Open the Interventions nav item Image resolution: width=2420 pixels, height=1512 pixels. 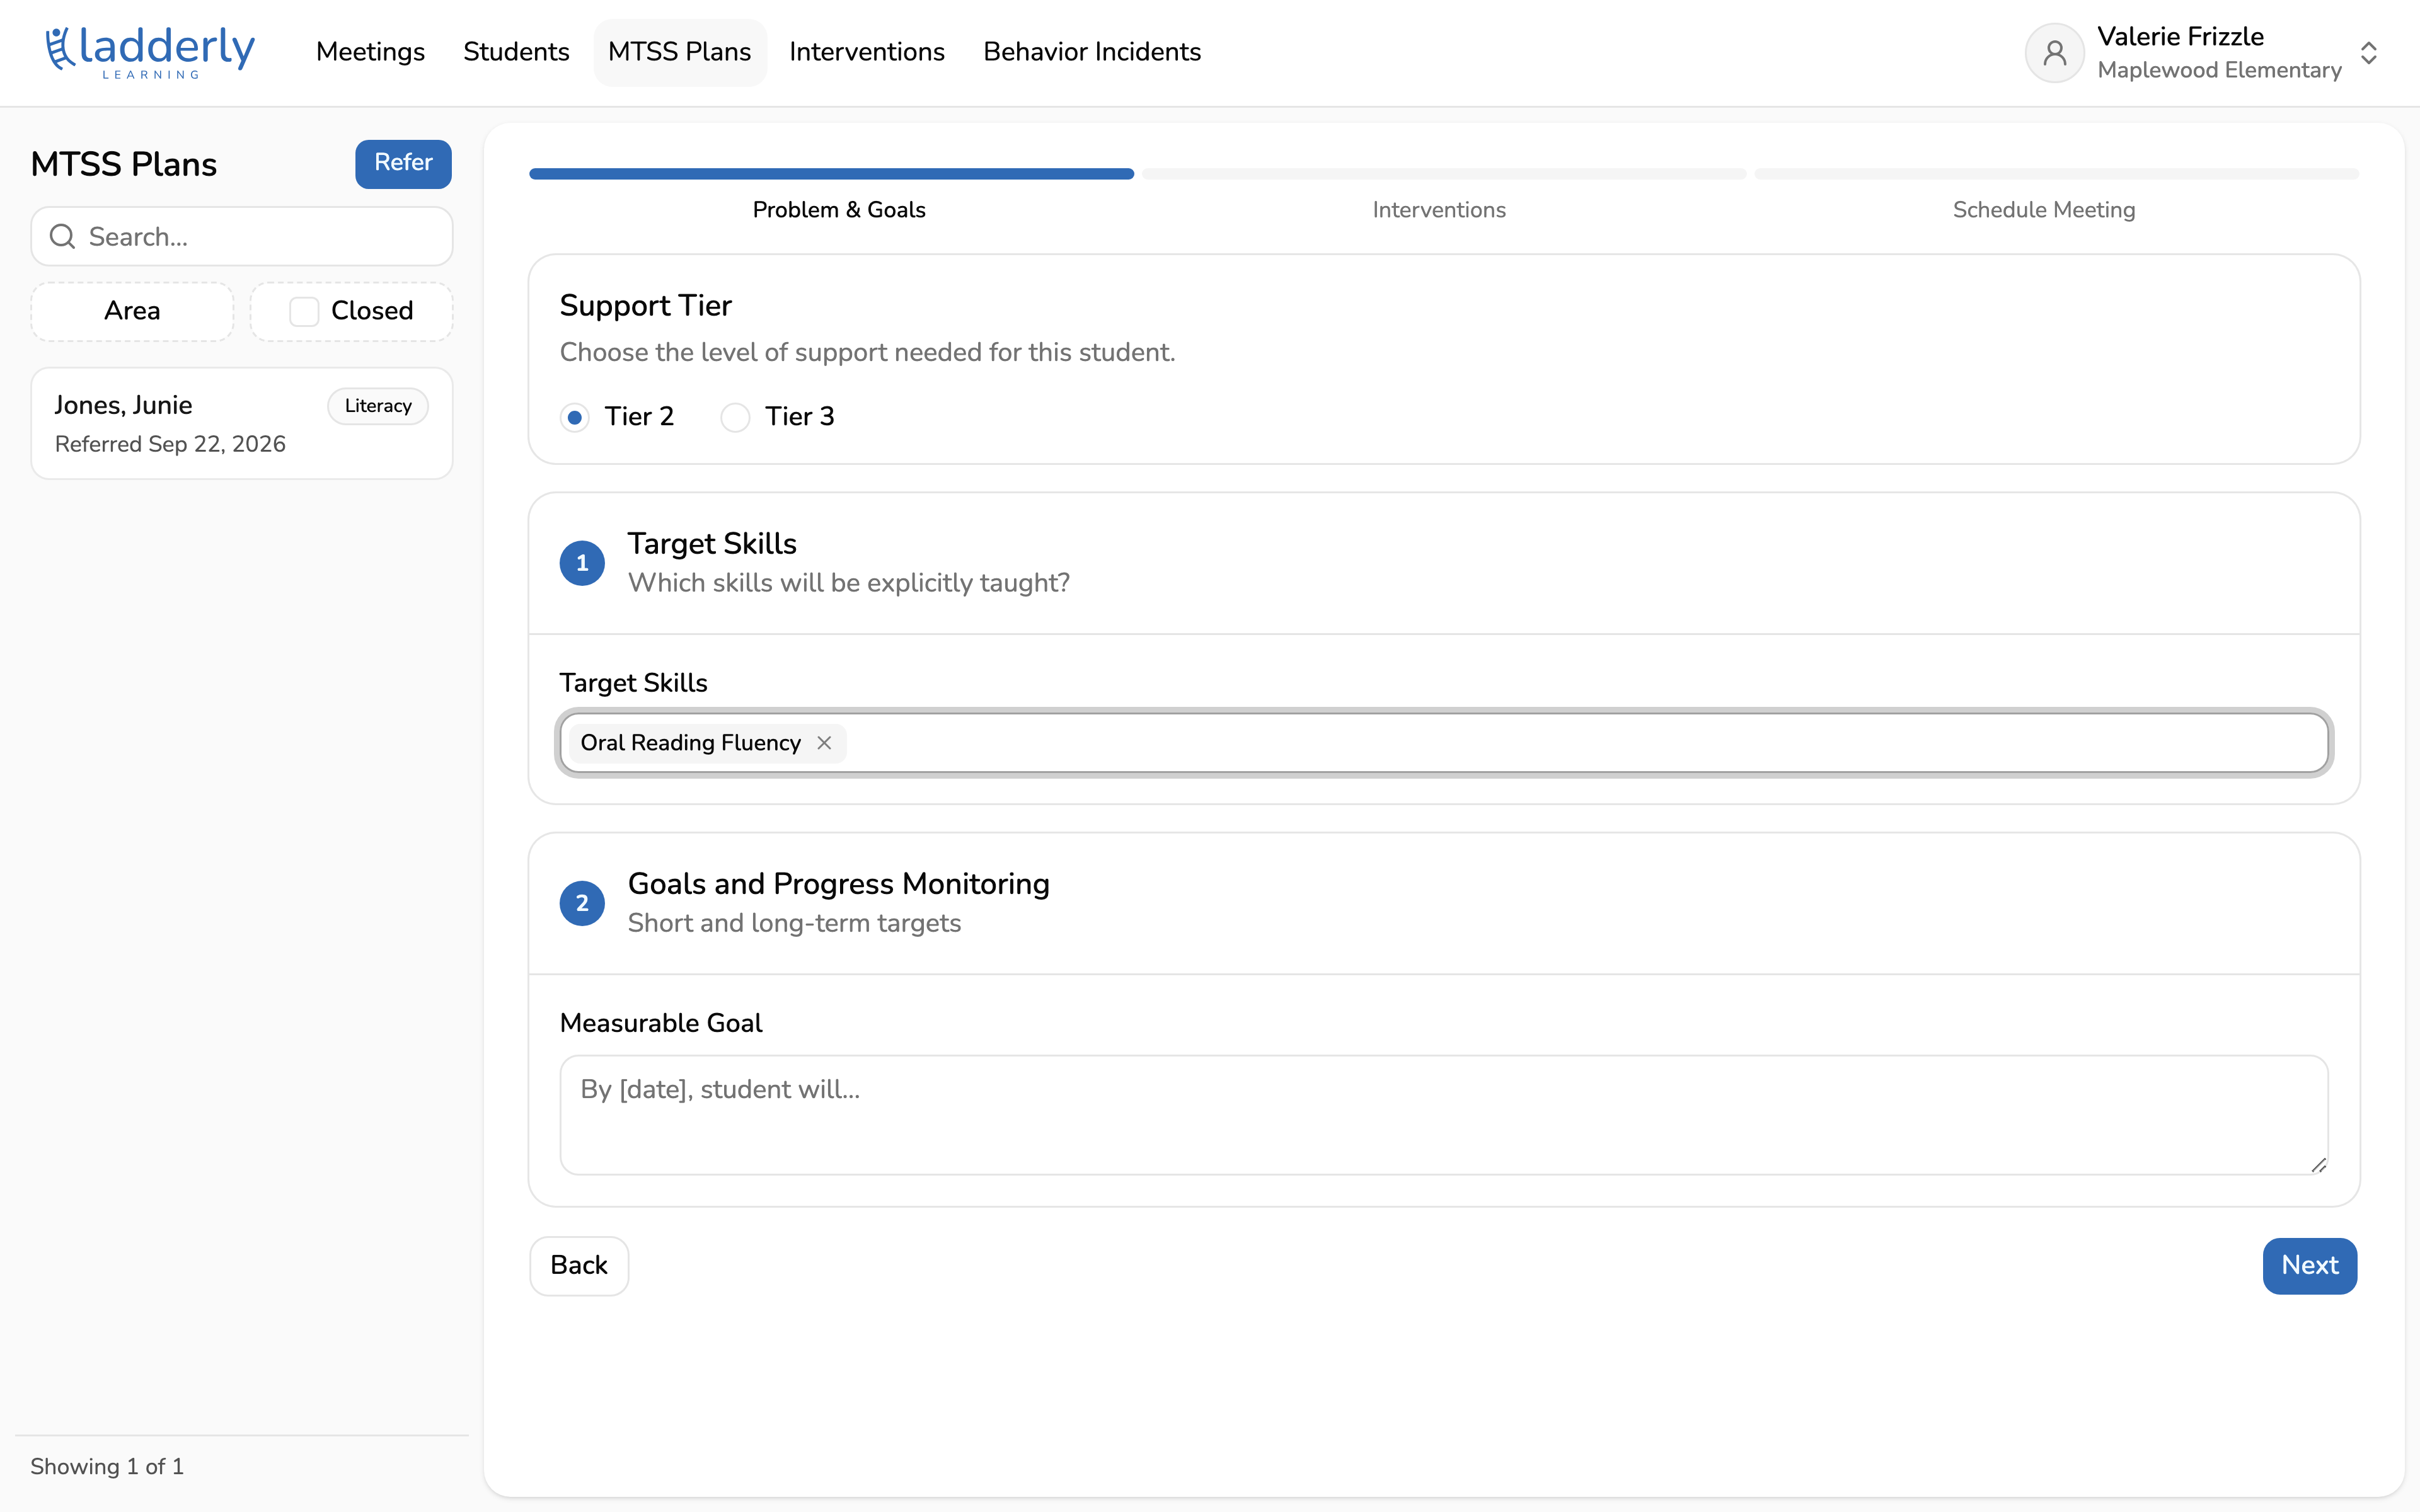coord(866,52)
